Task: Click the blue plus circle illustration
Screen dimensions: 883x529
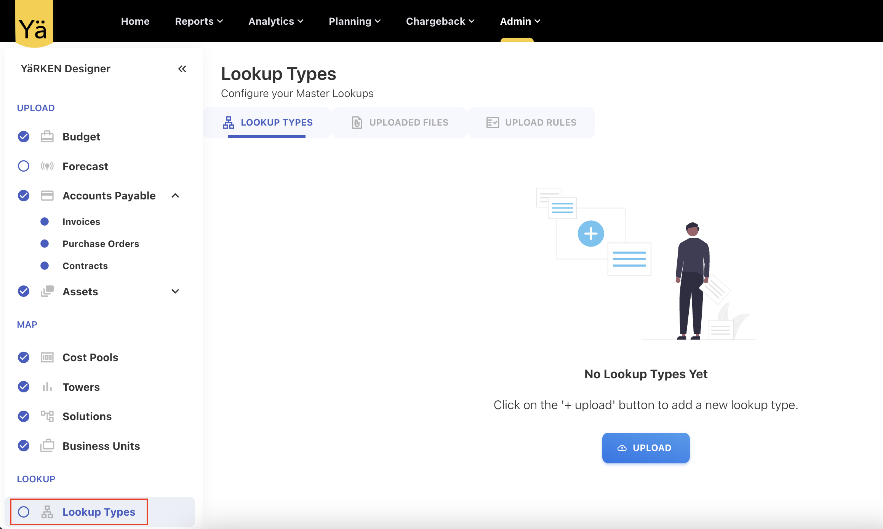Action: click(x=590, y=234)
